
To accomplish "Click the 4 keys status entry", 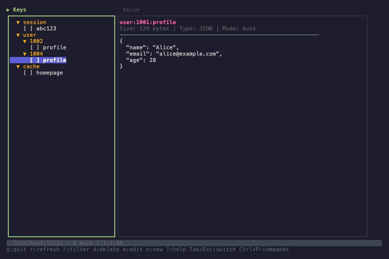I will tap(83, 243).
